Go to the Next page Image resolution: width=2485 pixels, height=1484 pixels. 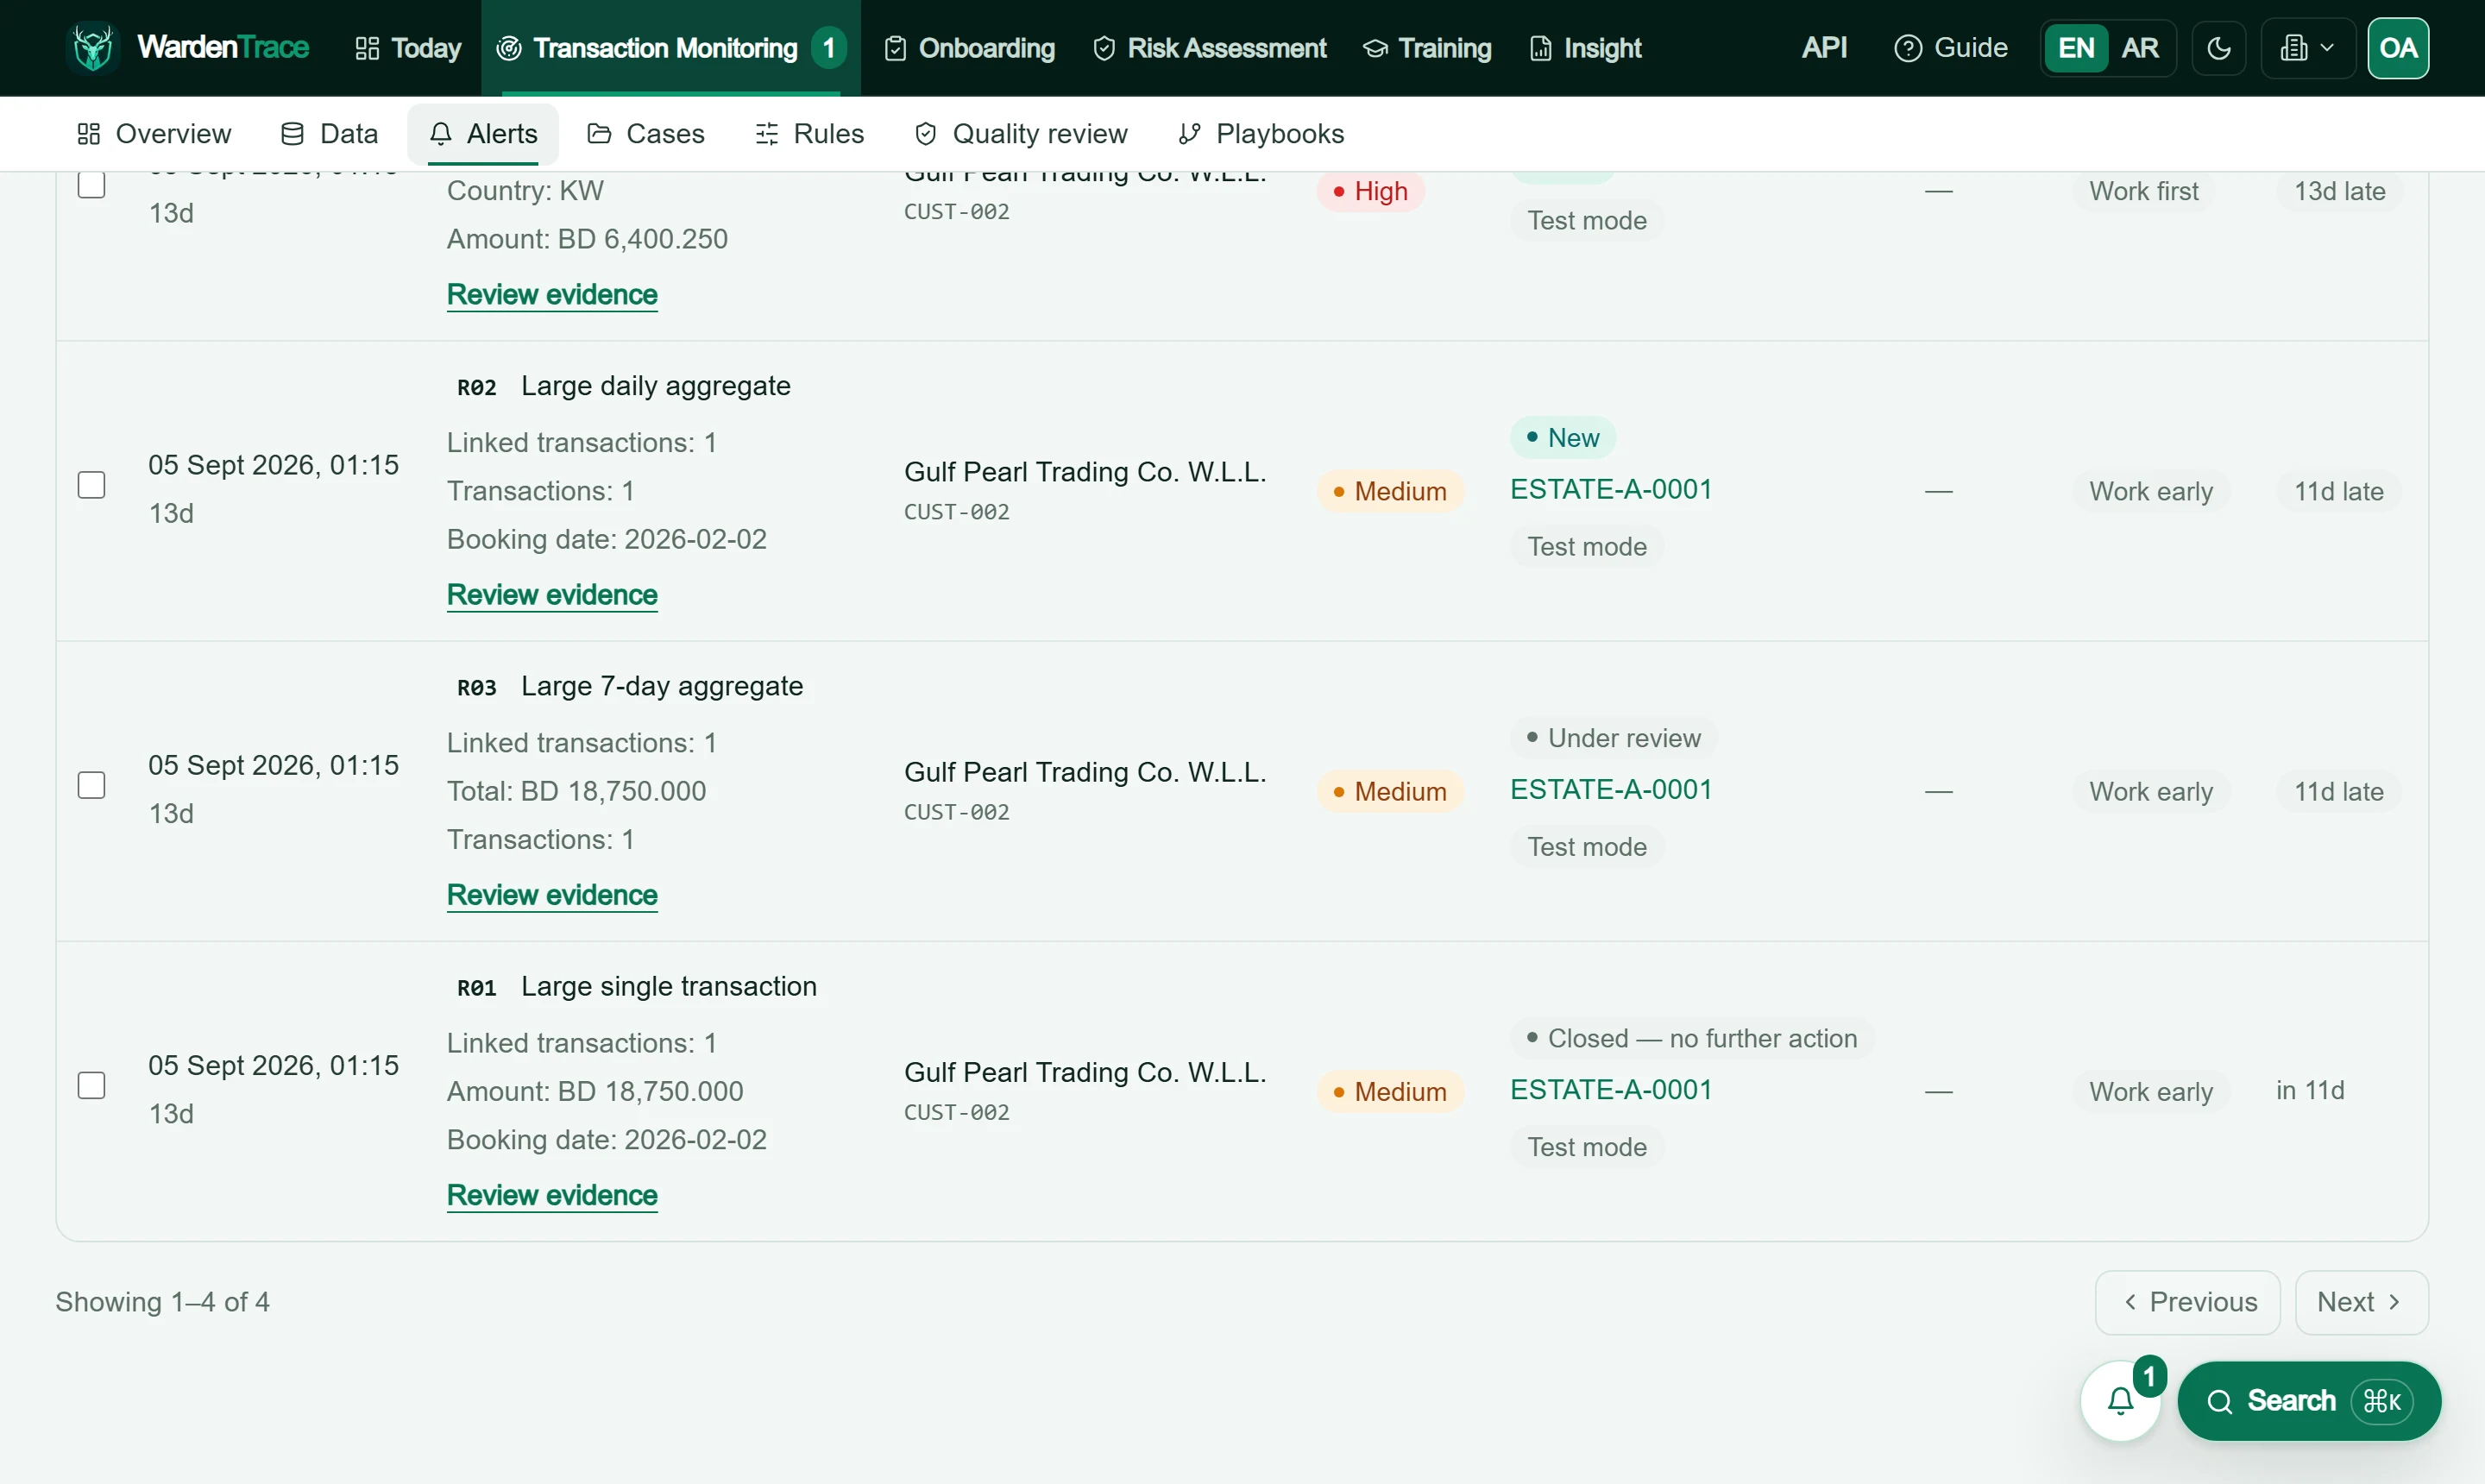pos(2361,1302)
